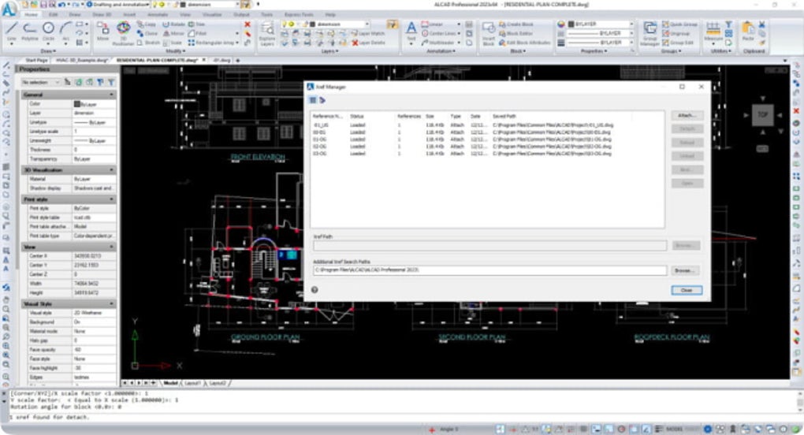Click Browse next to Additional Xref Search Paths
The width and height of the screenshot is (804, 435).
pyautogui.click(x=685, y=270)
